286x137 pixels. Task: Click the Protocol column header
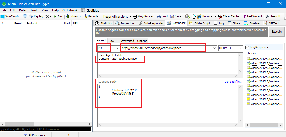pyautogui.click(x=32, y=23)
